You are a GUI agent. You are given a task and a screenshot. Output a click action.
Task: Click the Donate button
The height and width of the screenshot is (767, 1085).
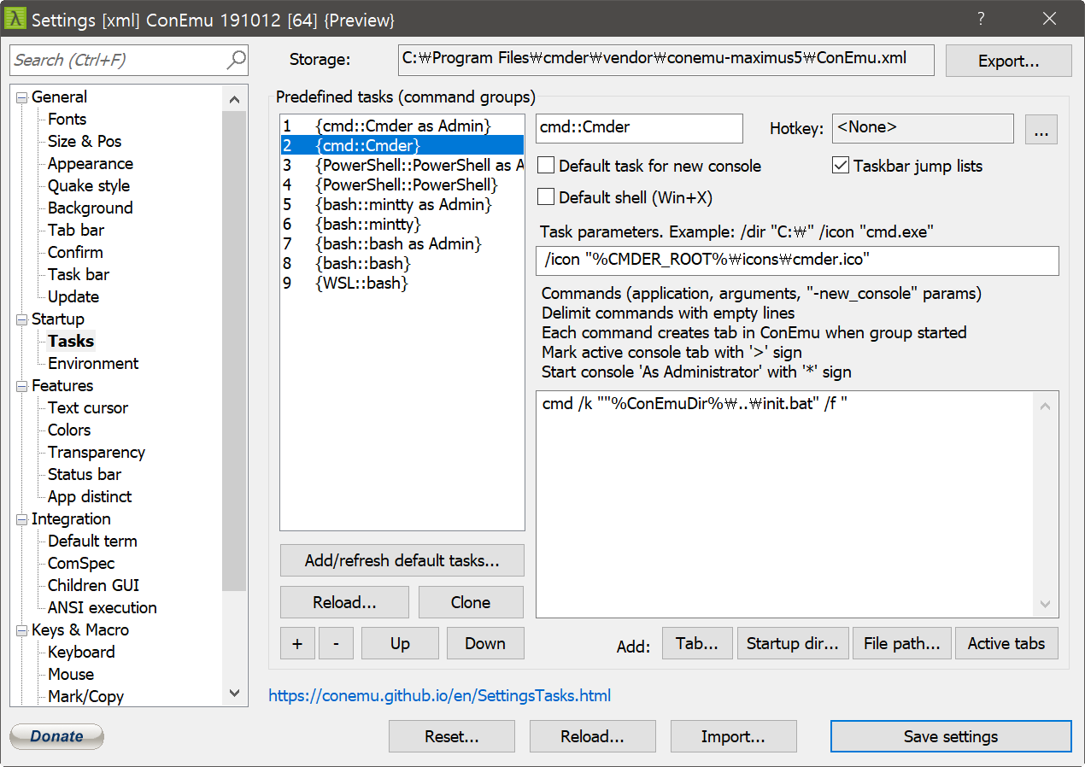pos(56,736)
